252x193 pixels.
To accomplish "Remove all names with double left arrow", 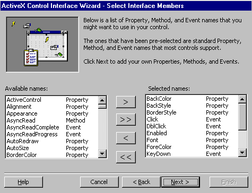I will [x=126, y=157].
